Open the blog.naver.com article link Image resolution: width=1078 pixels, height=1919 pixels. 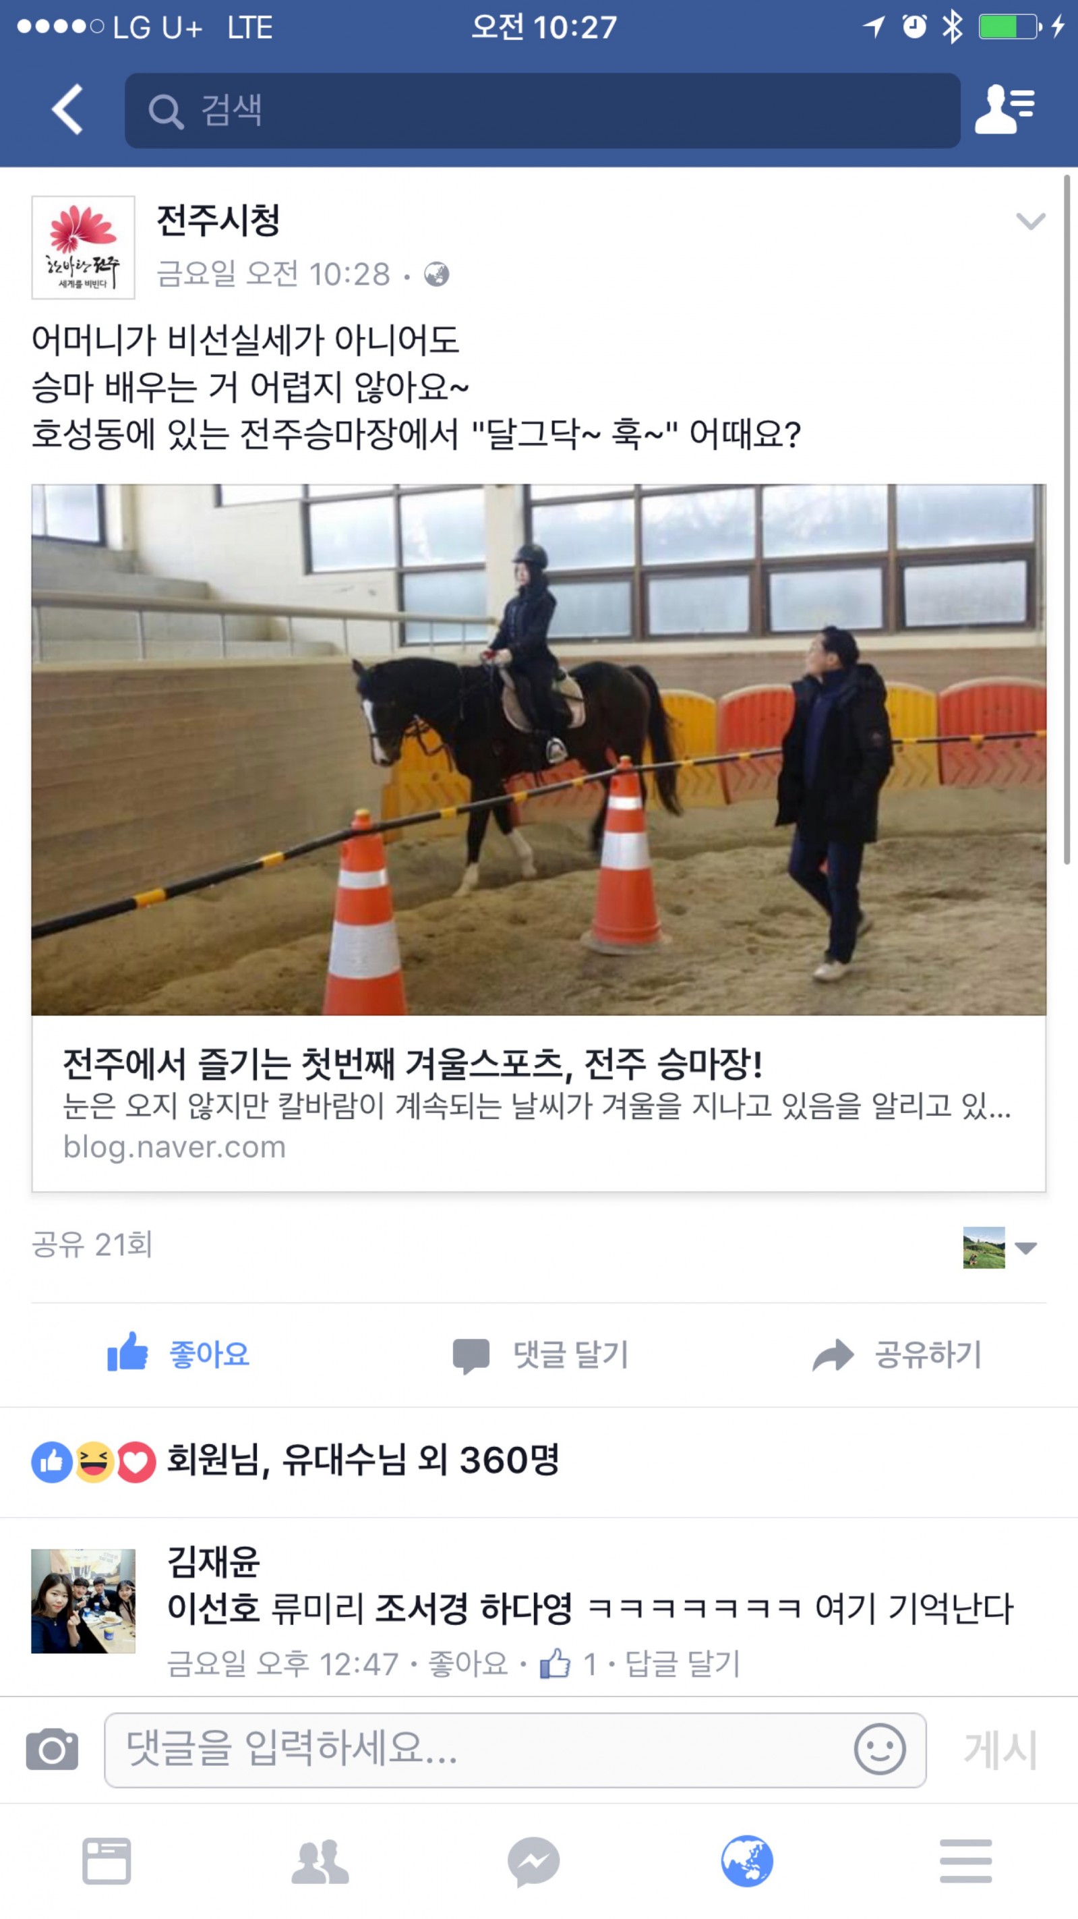tap(538, 1104)
